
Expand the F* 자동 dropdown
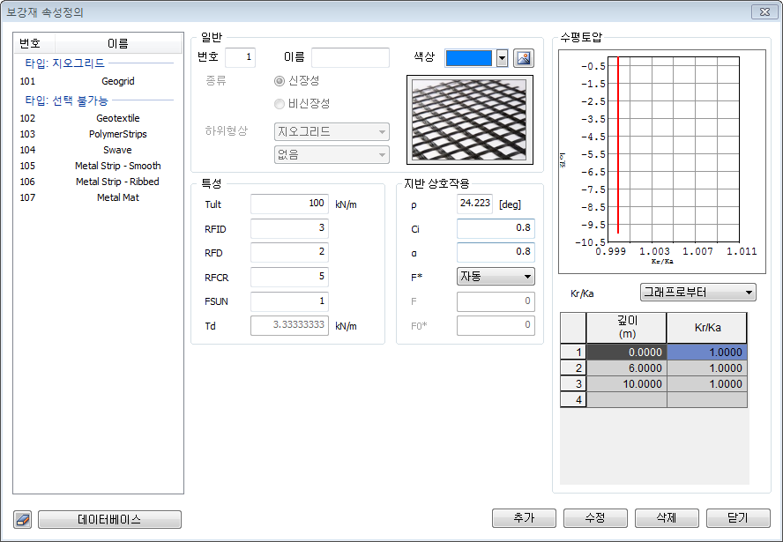pyautogui.click(x=495, y=277)
